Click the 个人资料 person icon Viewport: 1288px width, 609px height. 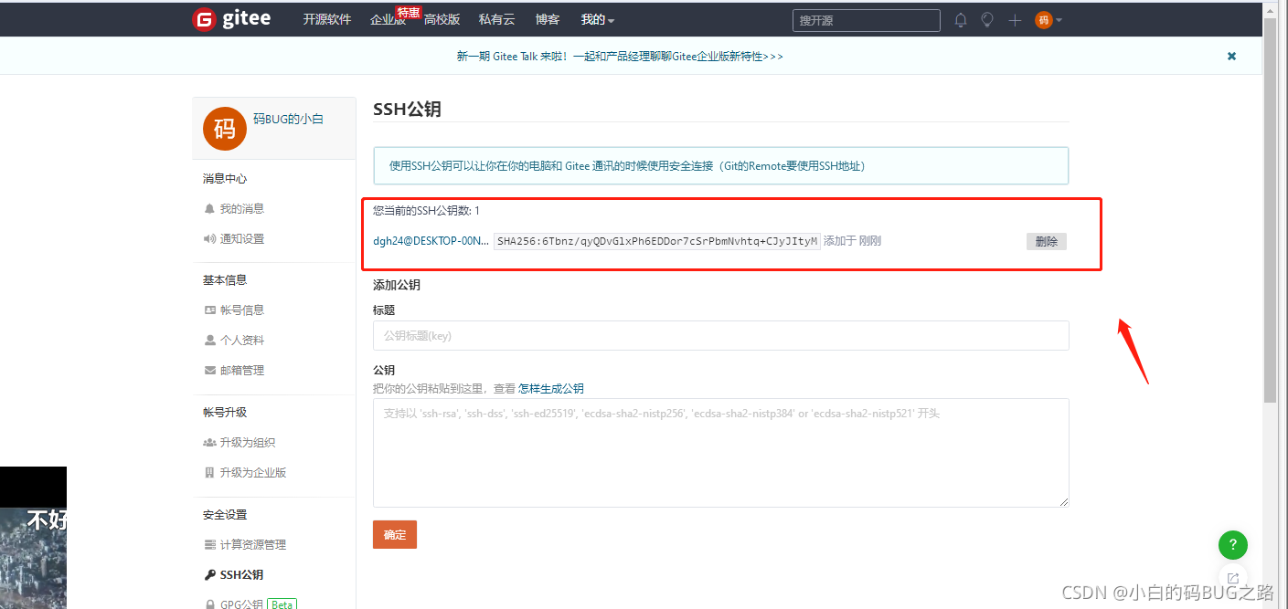tap(211, 340)
